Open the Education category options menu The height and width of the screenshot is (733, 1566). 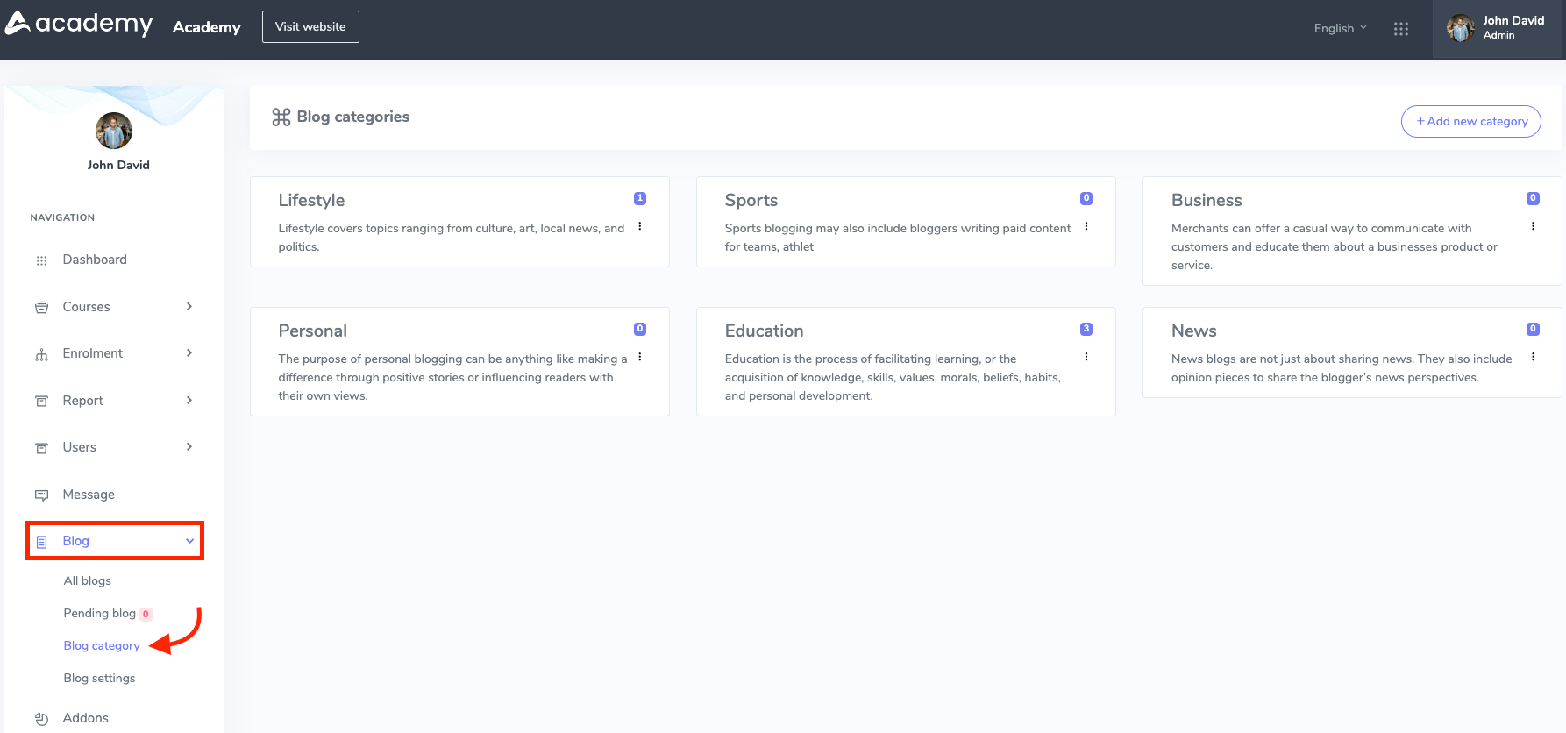(1086, 357)
